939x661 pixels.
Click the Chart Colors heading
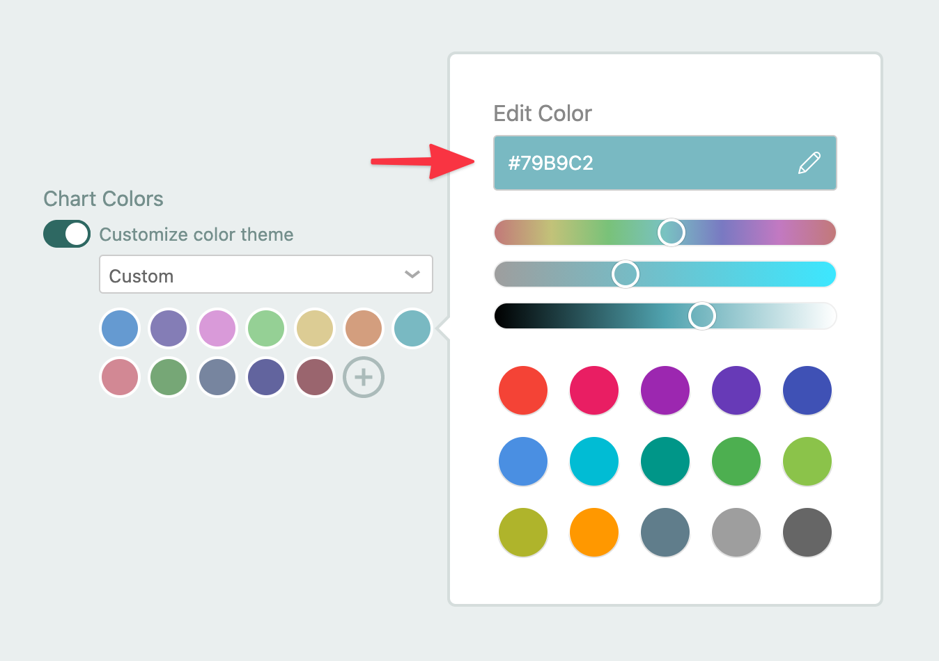click(x=103, y=199)
